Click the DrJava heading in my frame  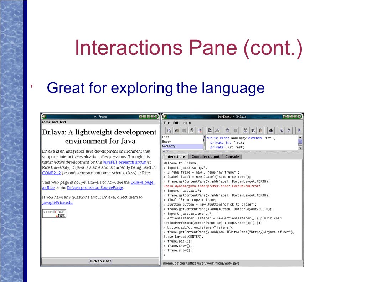point(99,136)
